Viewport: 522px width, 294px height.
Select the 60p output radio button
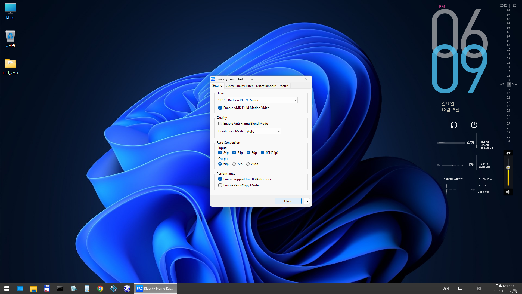coord(220,164)
